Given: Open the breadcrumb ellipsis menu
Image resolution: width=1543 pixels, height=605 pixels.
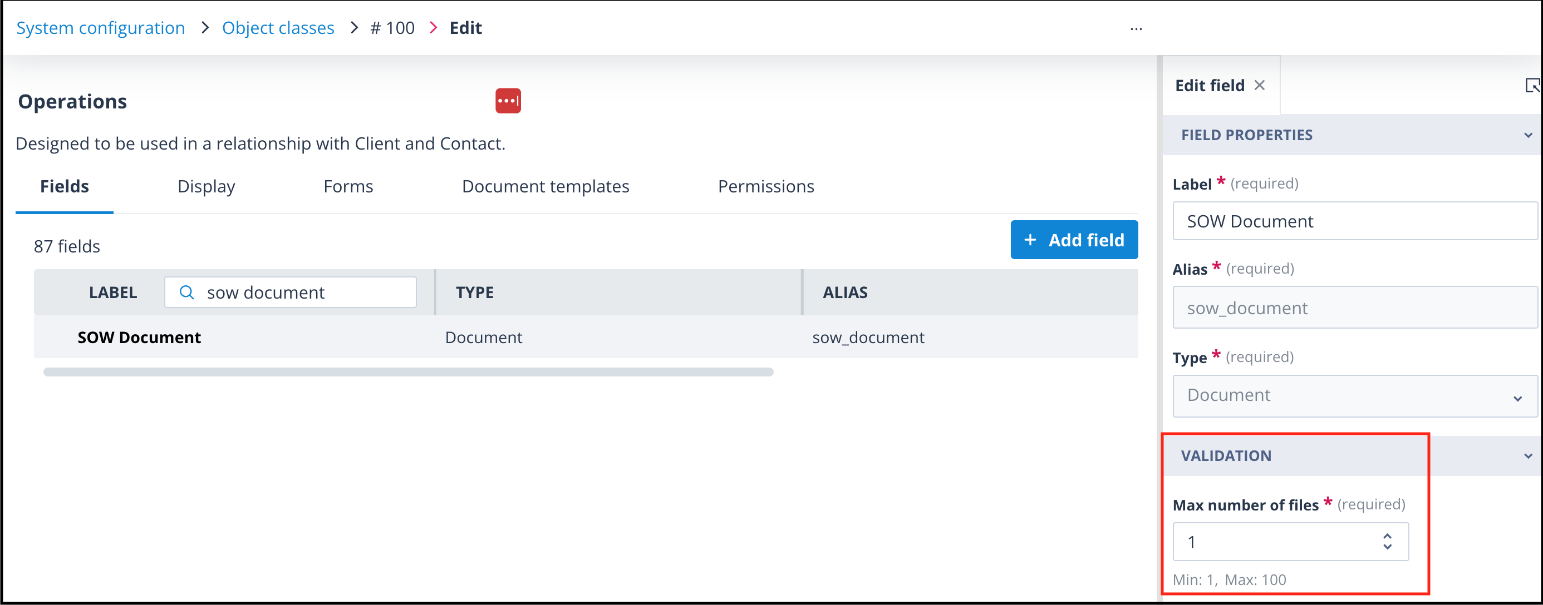Looking at the screenshot, I should [x=1136, y=29].
